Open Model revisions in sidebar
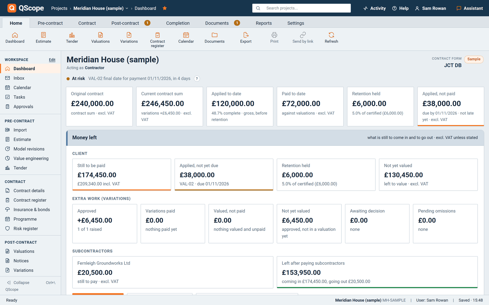 point(31,149)
